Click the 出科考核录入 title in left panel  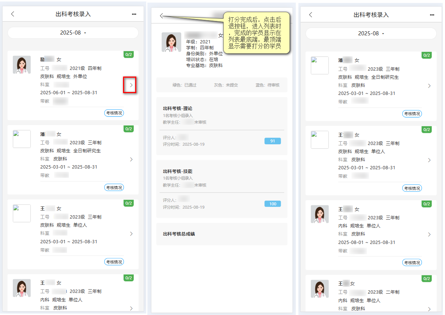pyautogui.click(x=73, y=14)
